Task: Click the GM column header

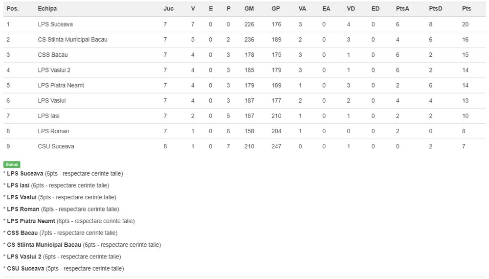Action: click(x=249, y=9)
